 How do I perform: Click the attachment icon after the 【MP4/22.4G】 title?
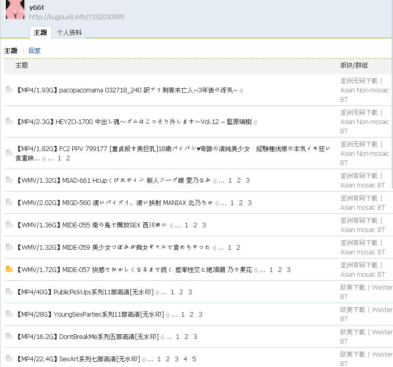click(144, 360)
